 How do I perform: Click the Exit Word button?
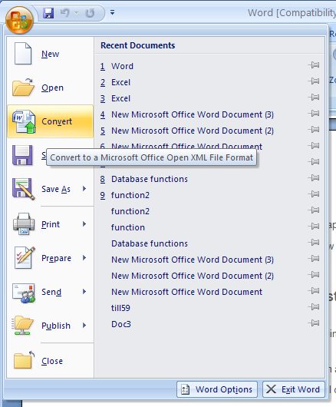pyautogui.click(x=294, y=389)
